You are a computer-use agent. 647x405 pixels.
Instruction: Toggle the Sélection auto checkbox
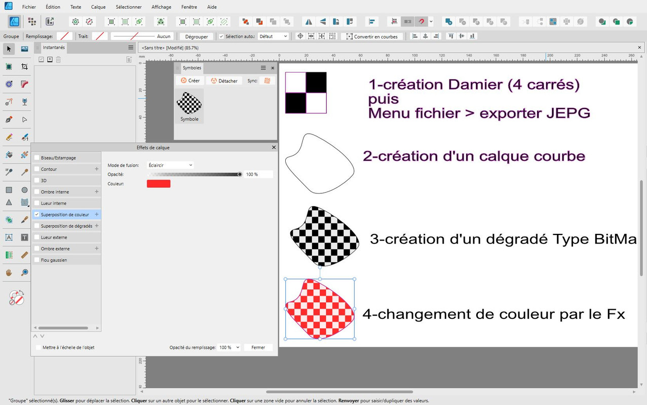[221, 36]
